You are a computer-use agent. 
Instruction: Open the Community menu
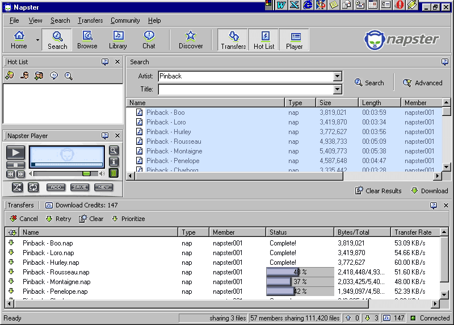tap(125, 20)
